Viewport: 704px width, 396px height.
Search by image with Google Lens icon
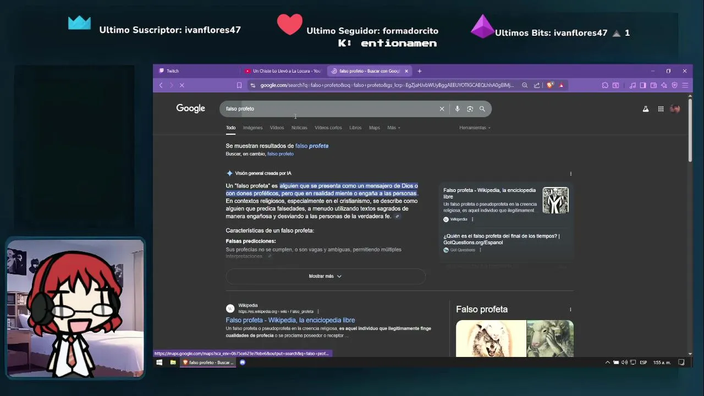(x=470, y=109)
